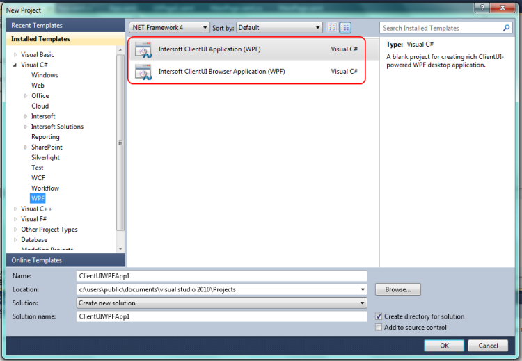Expand the Intersoft Solutions node arrow
This screenshot has width=522, height=361.
[26, 127]
